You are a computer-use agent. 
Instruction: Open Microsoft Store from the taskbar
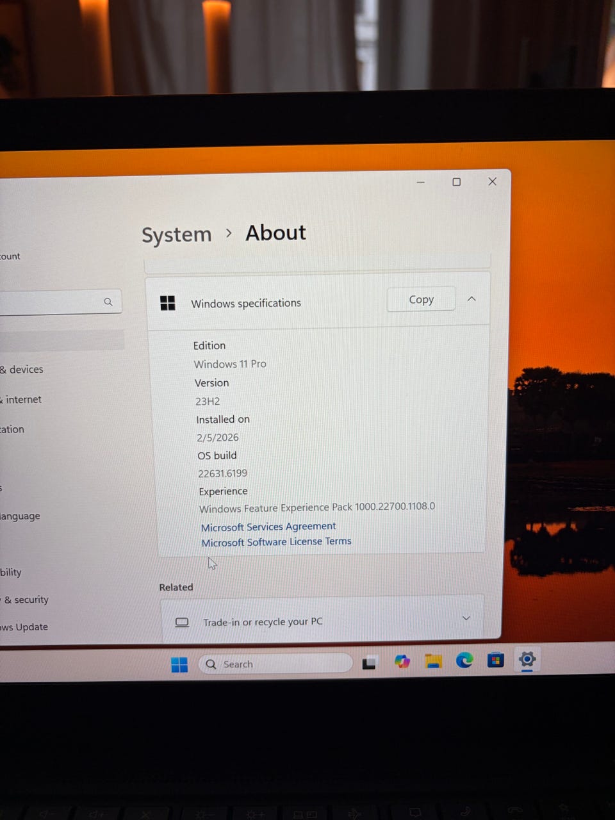click(x=496, y=659)
